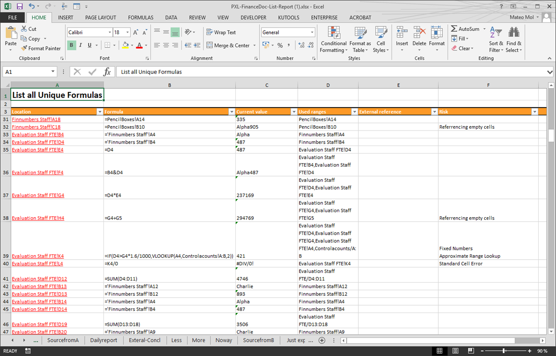Open the Dailyreport sheet tab

click(x=104, y=340)
